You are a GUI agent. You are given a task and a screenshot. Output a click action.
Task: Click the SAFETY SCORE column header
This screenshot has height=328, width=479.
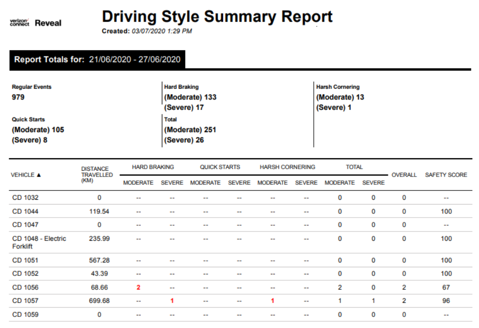click(x=446, y=175)
